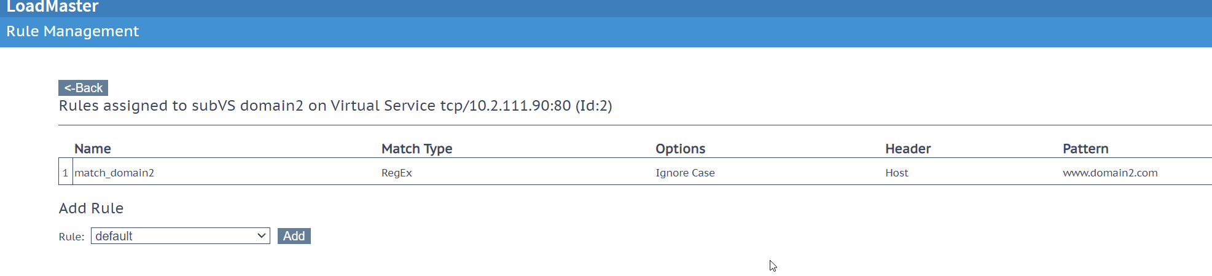Click the Match Type column header
Screen dimensions: 1212x276
(416, 149)
